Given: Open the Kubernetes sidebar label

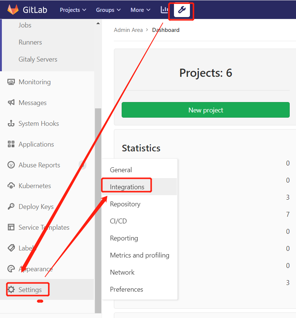Looking at the screenshot, I should tap(34, 186).
